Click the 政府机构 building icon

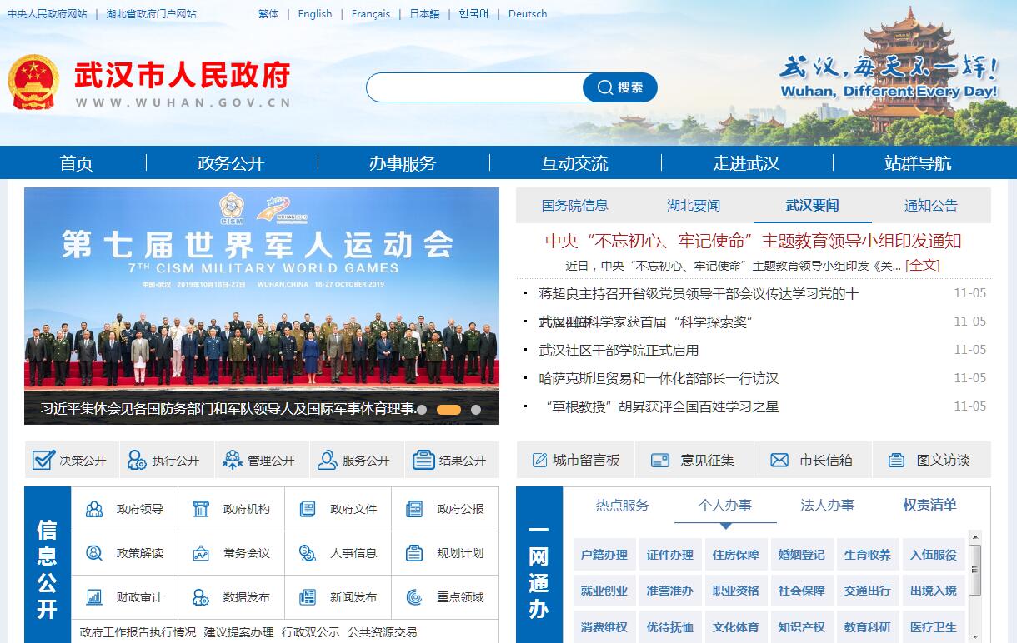pyautogui.click(x=201, y=509)
